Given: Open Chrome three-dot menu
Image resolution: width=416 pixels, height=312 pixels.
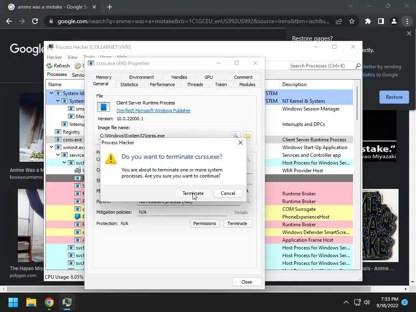Looking at the screenshot, I should coord(407,21).
